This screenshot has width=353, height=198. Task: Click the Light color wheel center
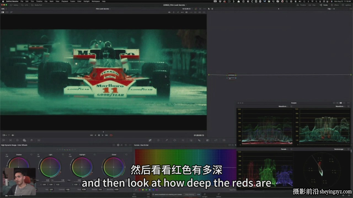point(50,167)
